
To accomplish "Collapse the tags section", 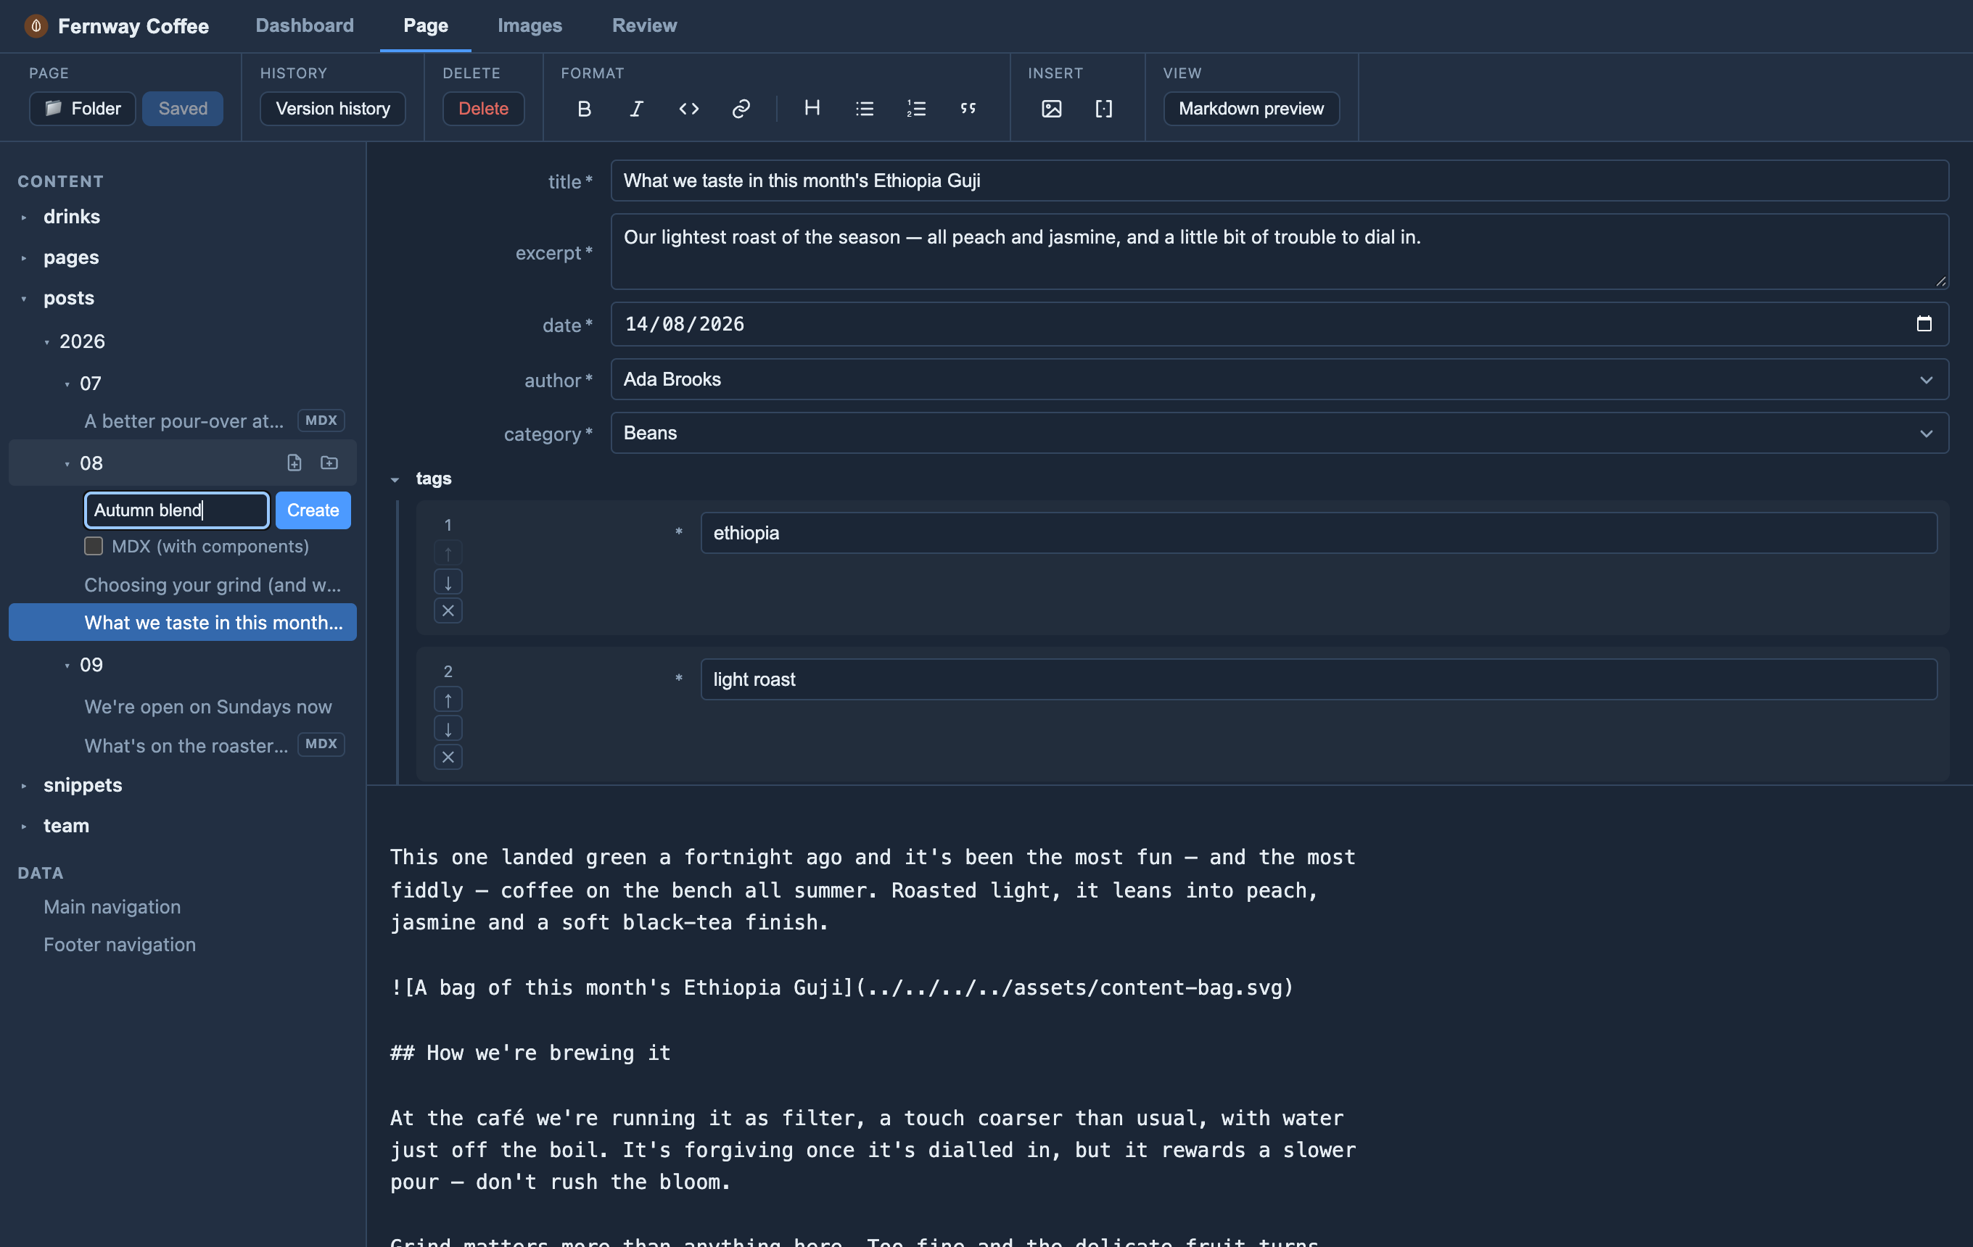I will coord(395,480).
